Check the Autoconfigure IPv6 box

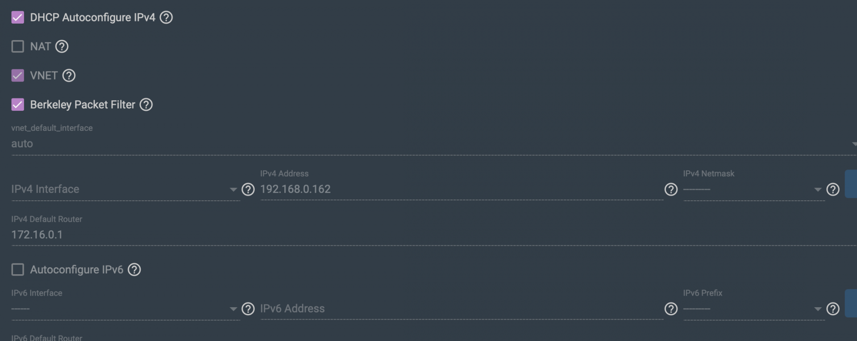[x=17, y=270]
